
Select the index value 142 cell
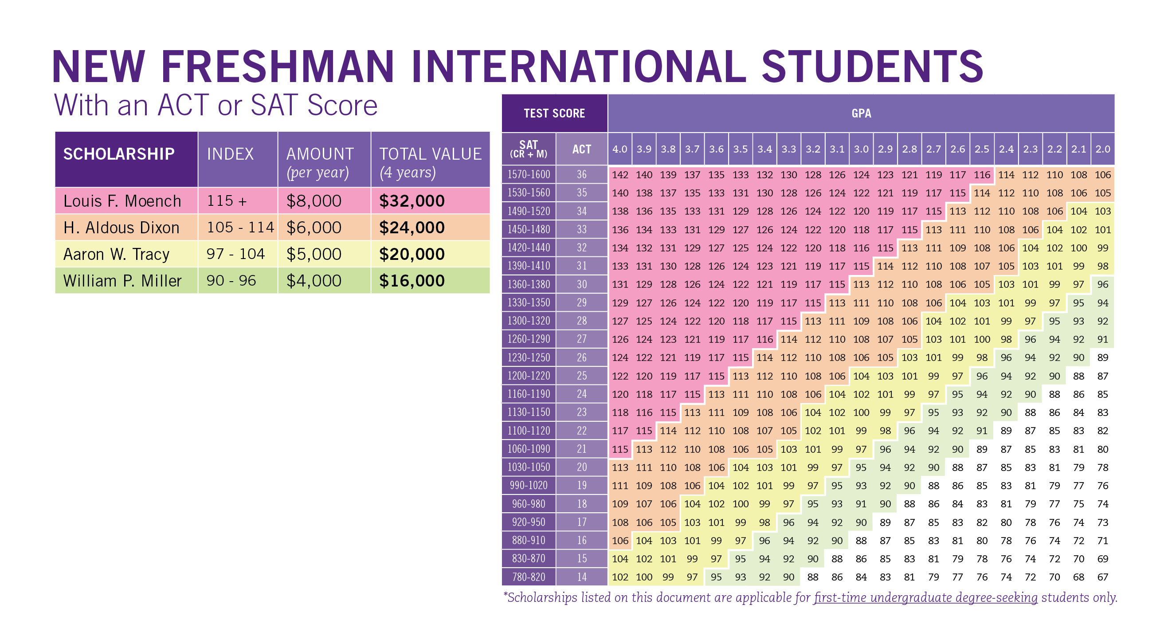pyautogui.click(x=620, y=175)
